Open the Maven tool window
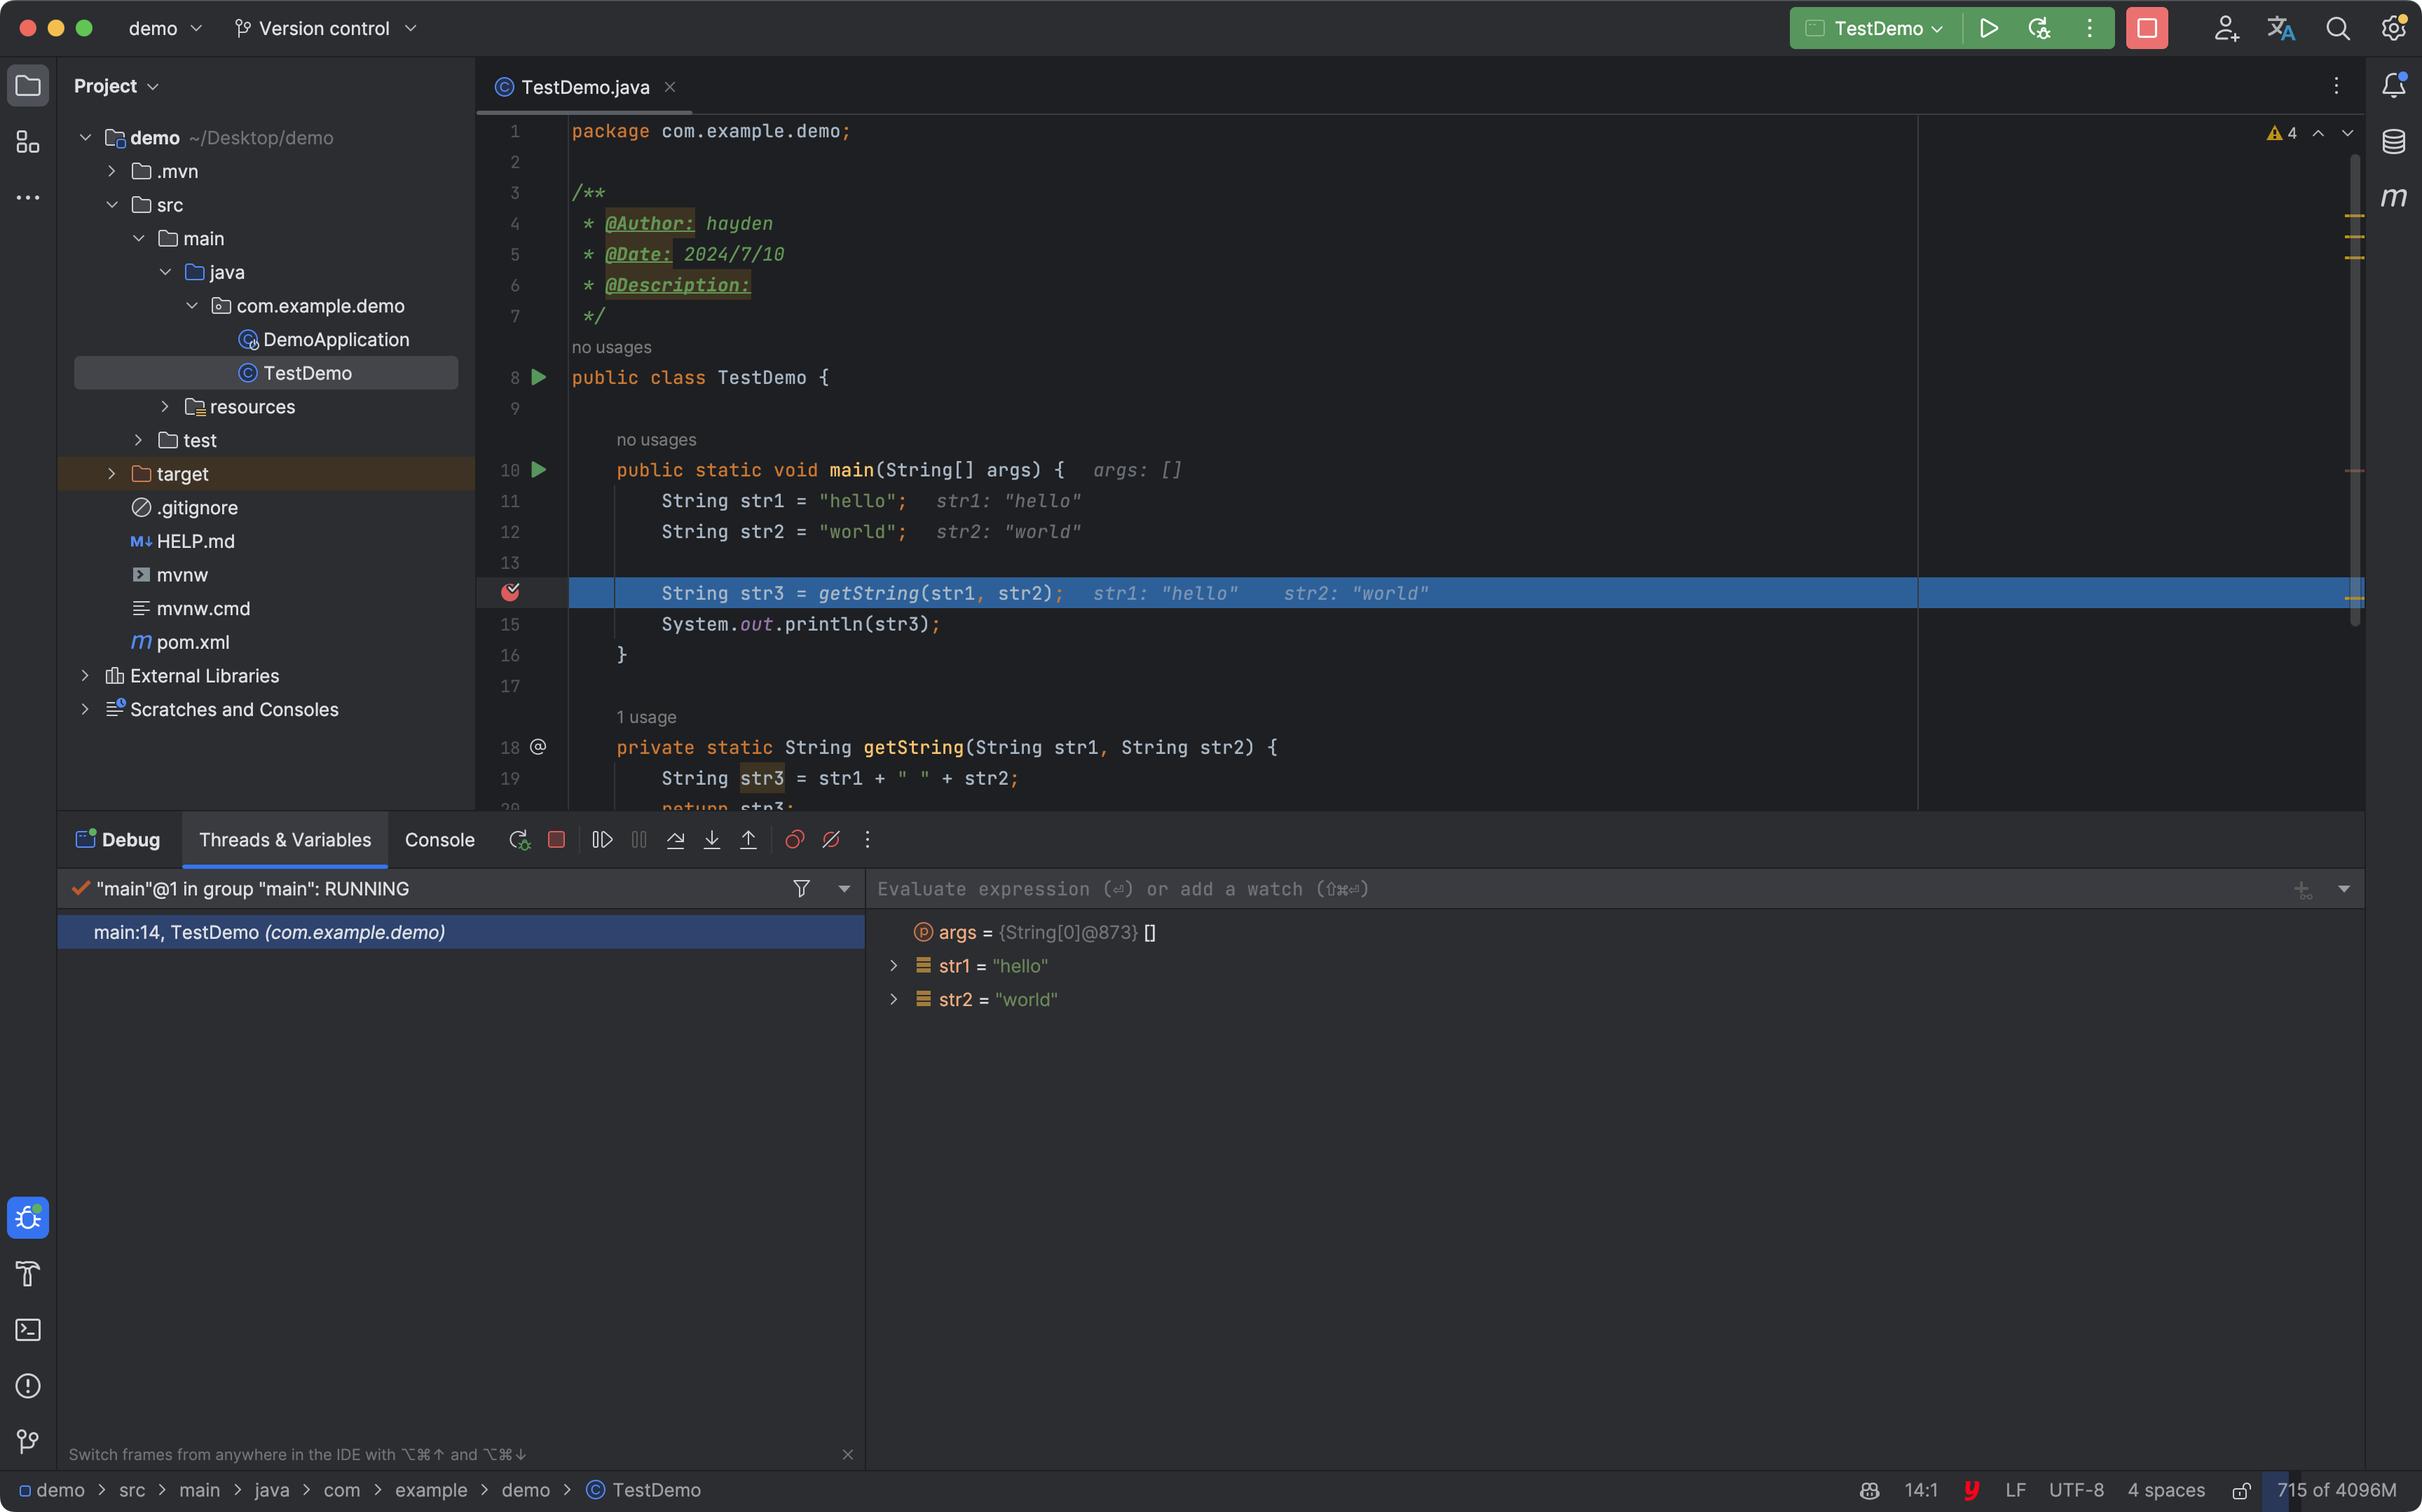The image size is (2422, 1512). point(2393,197)
